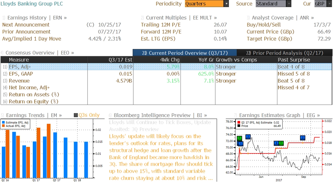The height and width of the screenshot is (183, 333).
Task: Select the 13) Revenue measure row
Action: click(x=166, y=81)
